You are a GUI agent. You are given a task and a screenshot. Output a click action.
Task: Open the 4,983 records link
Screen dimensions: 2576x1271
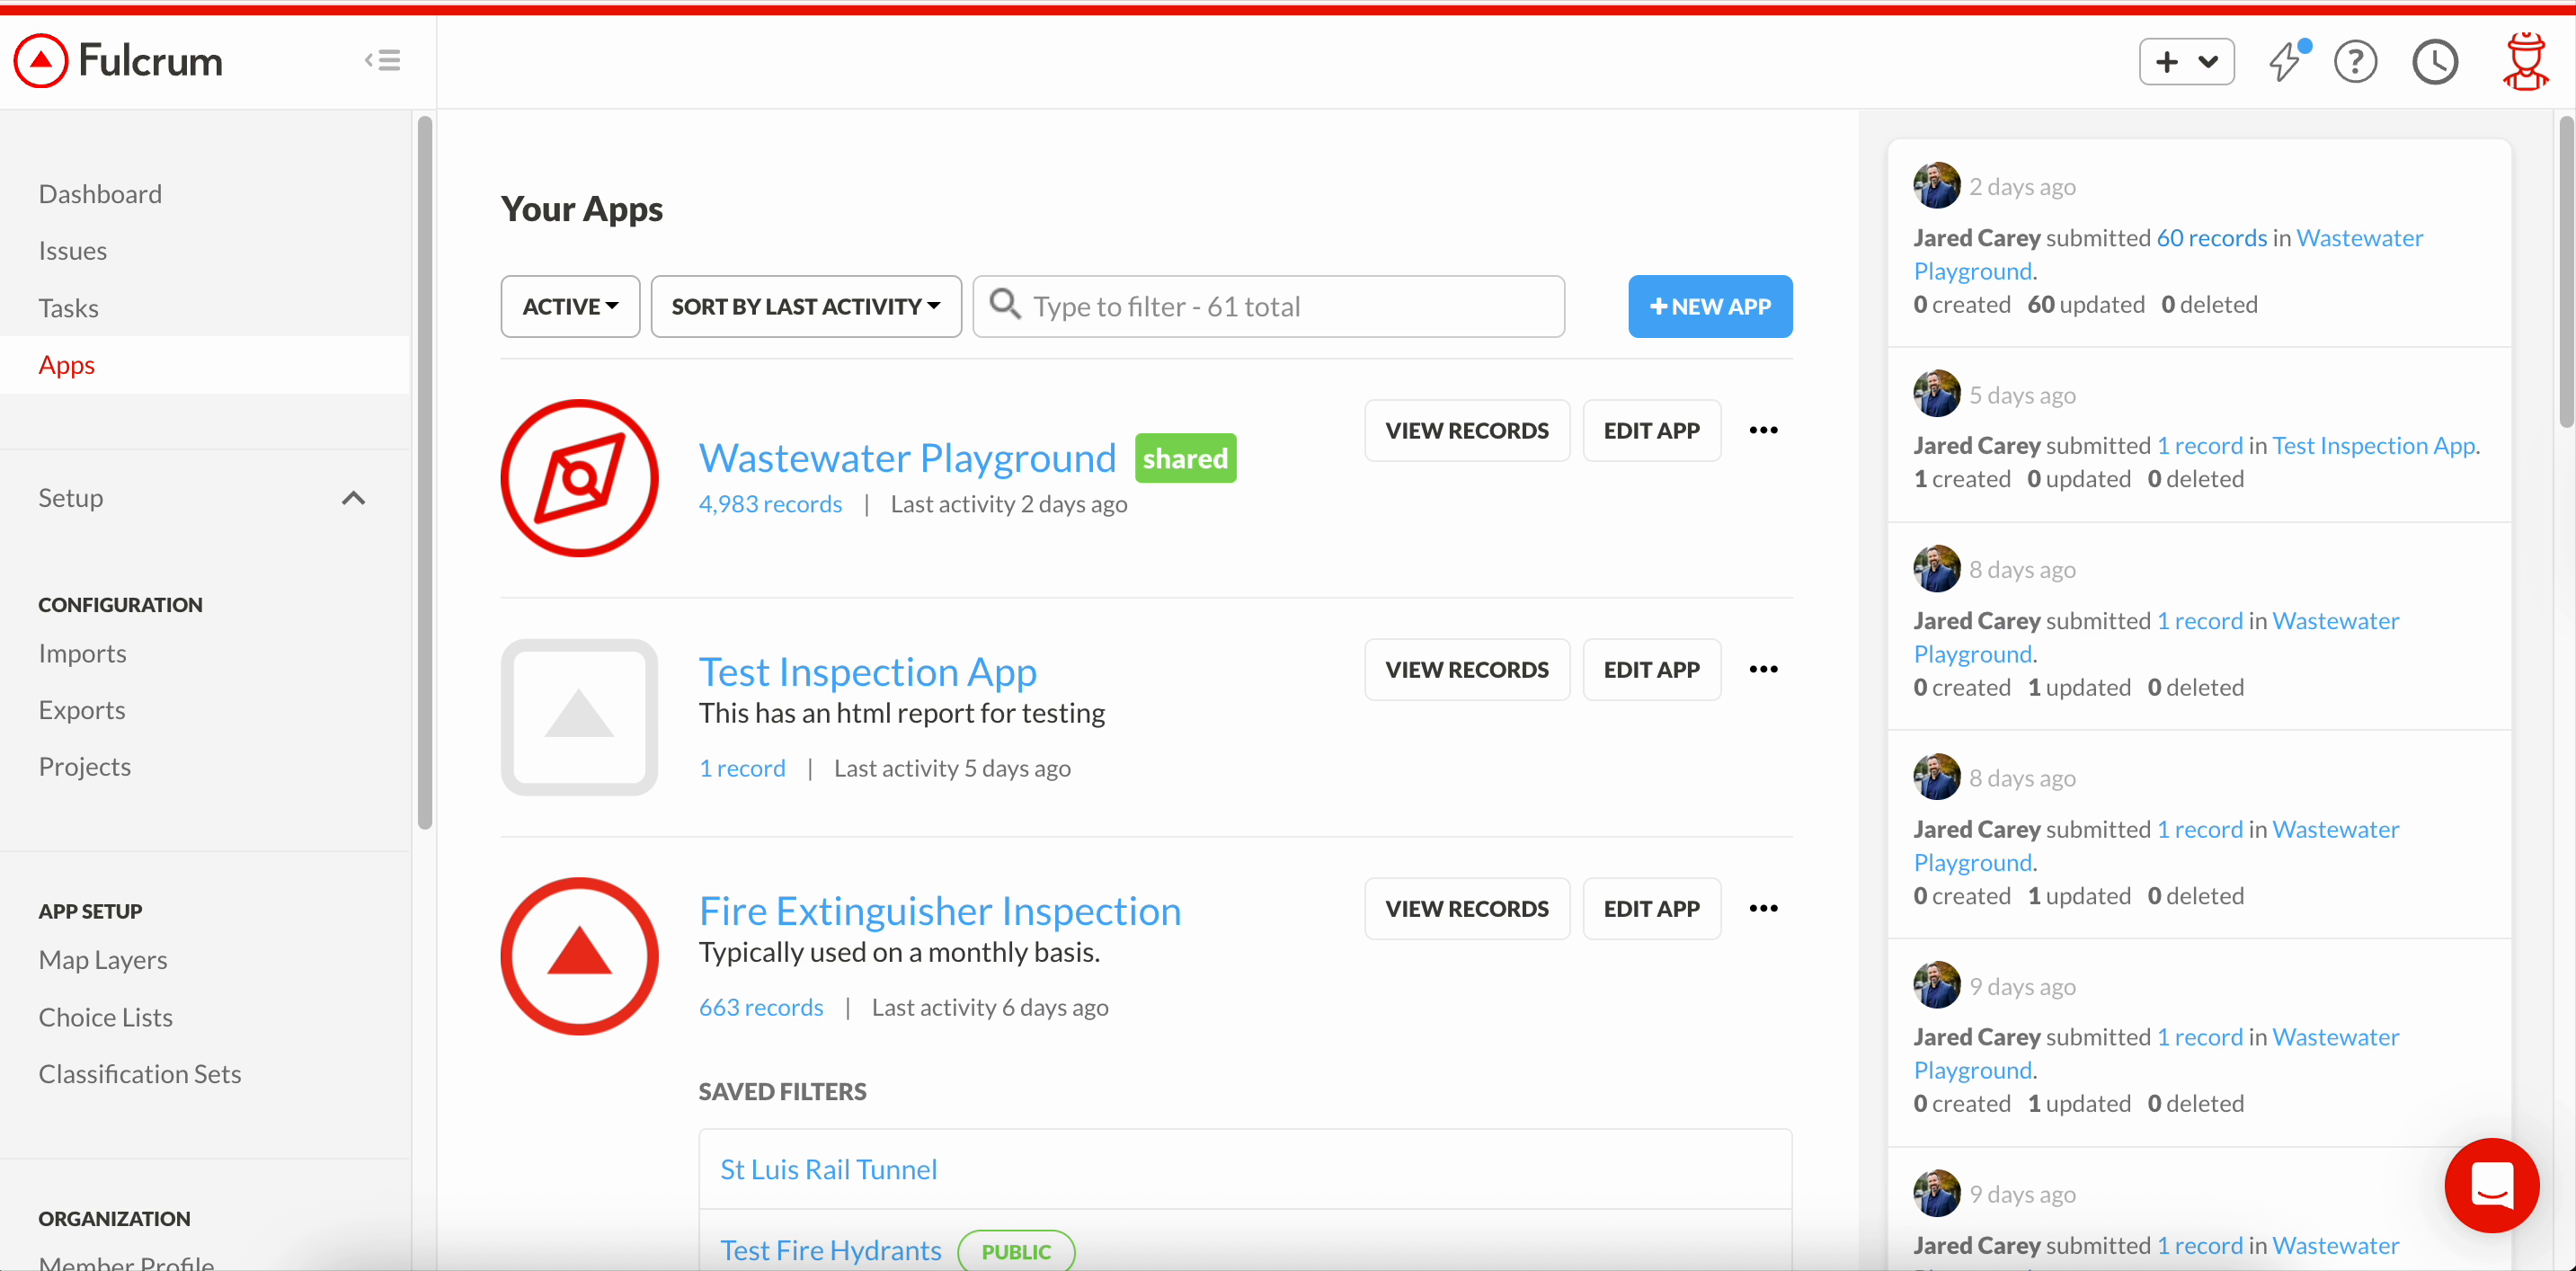[x=770, y=503]
